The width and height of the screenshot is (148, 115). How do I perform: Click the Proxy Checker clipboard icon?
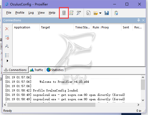(116, 13)
